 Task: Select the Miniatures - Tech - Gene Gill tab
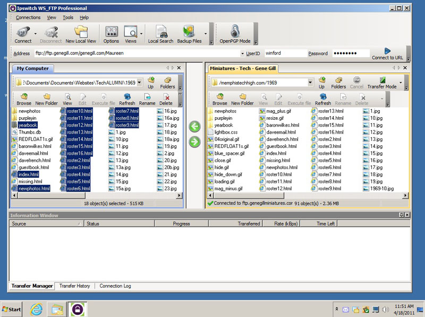pyautogui.click(x=243, y=68)
